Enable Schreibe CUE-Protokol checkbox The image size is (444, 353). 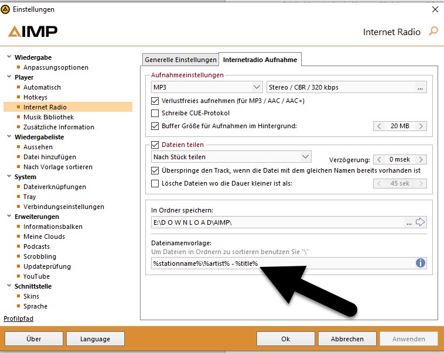155,113
